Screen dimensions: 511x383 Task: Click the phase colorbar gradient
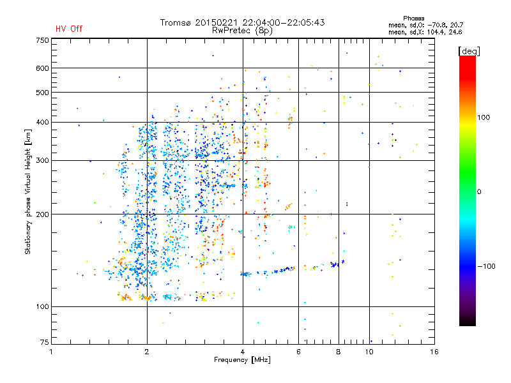point(468,190)
